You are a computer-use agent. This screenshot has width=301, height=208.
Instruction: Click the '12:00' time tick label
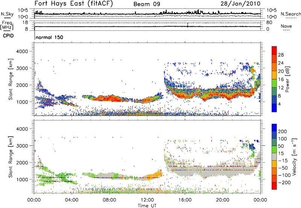[x=147, y=200]
